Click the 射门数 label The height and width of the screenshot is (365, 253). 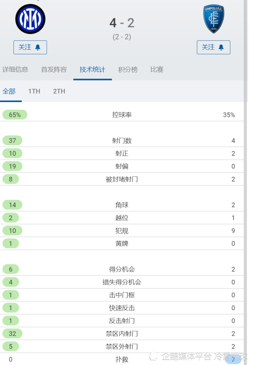point(122,140)
